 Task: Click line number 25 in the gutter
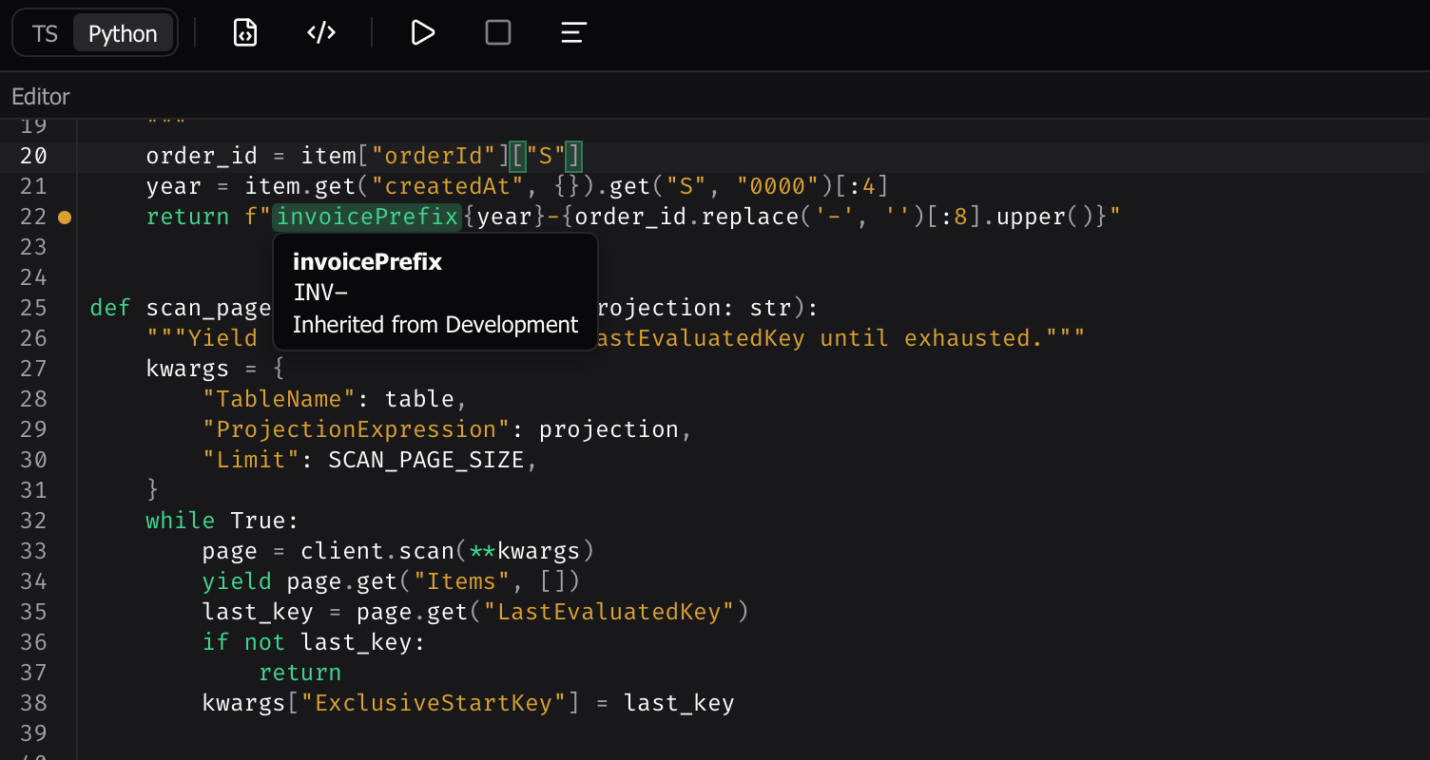click(33, 308)
